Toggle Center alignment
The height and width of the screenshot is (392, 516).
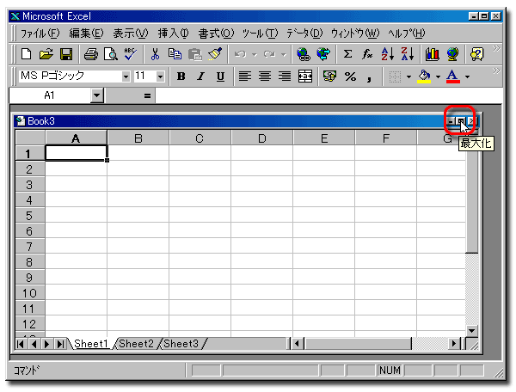265,77
